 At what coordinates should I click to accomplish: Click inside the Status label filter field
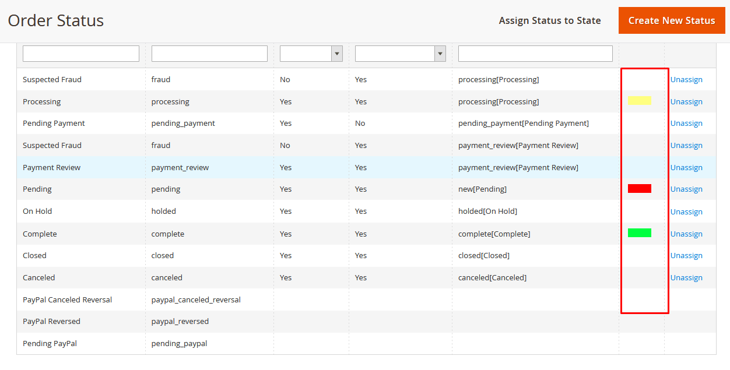[80, 53]
